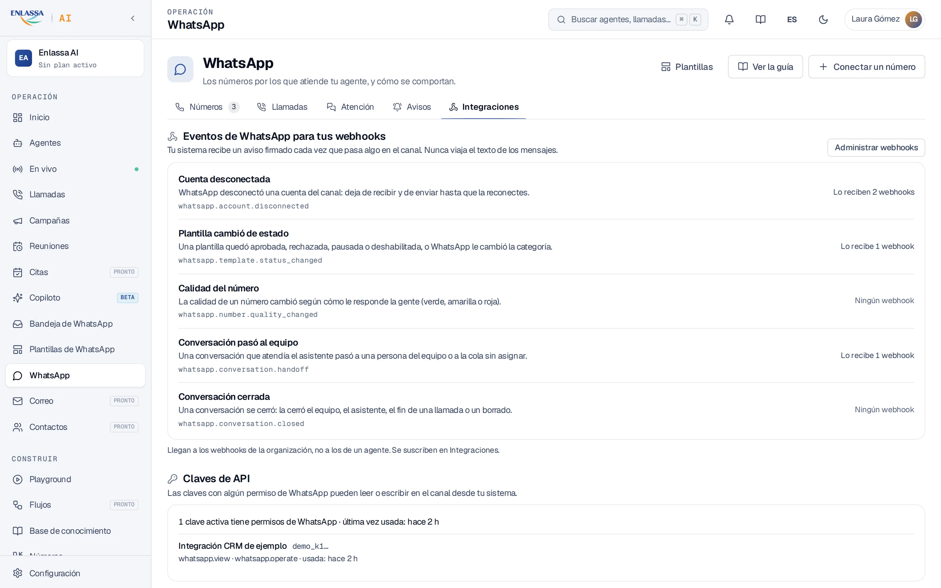Click Administrar webhooks button
Screen dimensions: 941x588
pyautogui.click(x=876, y=148)
